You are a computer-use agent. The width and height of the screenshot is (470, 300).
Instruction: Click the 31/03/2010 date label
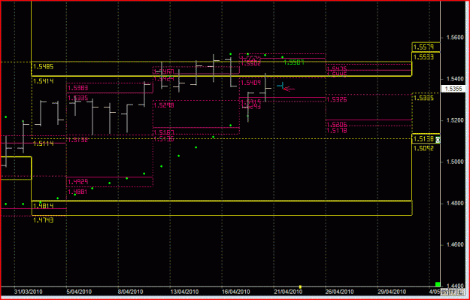29,292
